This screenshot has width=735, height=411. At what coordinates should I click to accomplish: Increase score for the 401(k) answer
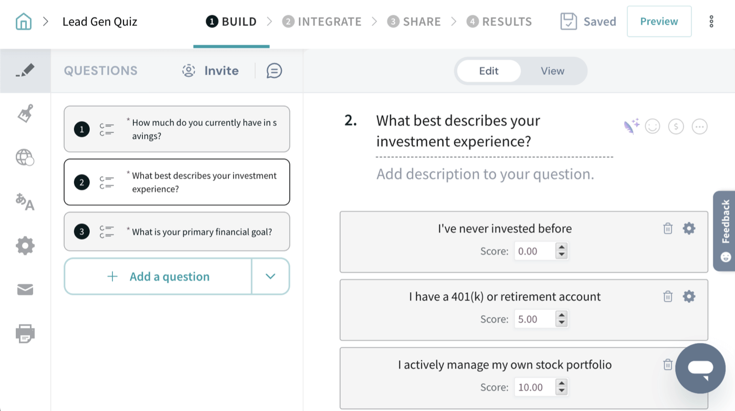click(562, 315)
